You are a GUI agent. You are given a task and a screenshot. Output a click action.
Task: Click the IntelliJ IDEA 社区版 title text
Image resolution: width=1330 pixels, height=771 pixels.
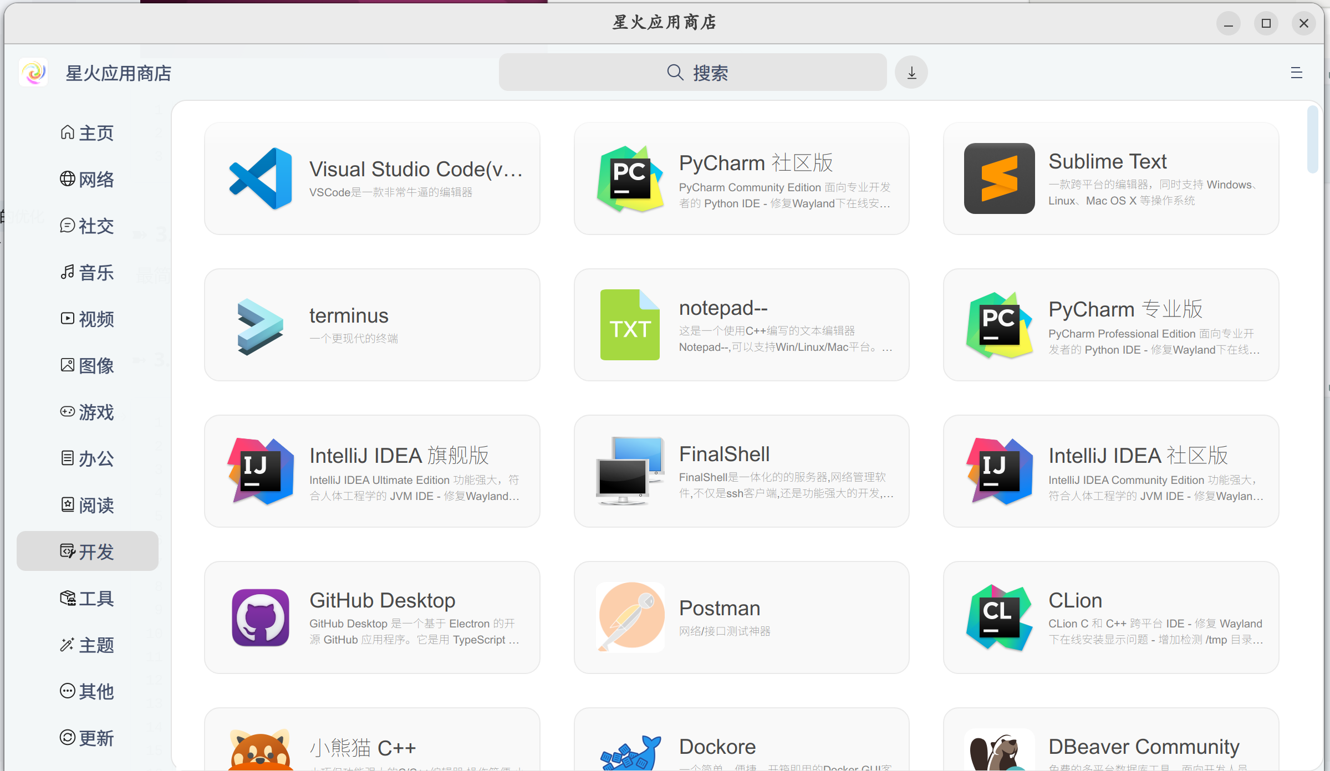(x=1138, y=456)
